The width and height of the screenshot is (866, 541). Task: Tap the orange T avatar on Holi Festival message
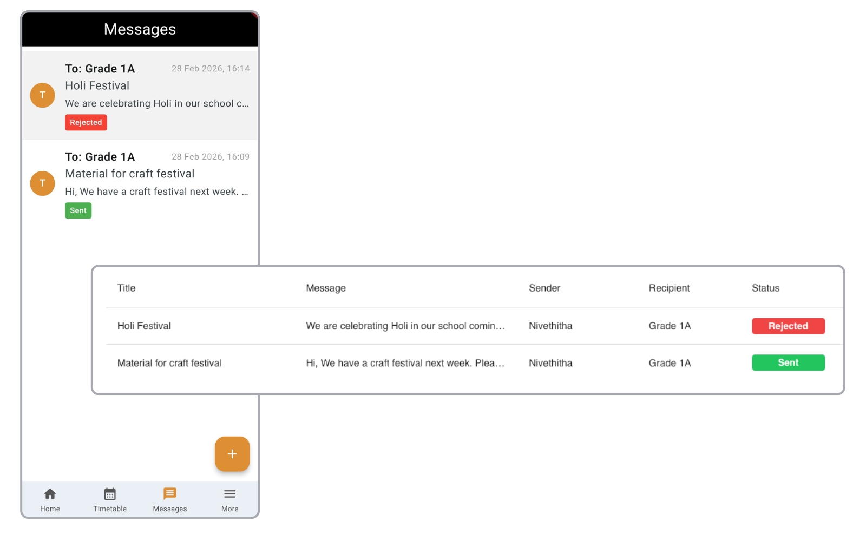[x=42, y=95]
